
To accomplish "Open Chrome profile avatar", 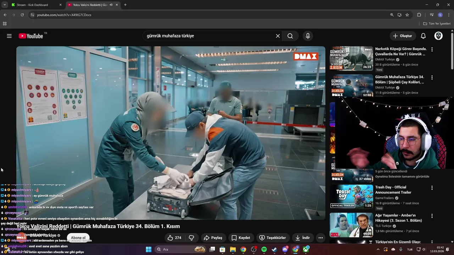I will click(440, 15).
